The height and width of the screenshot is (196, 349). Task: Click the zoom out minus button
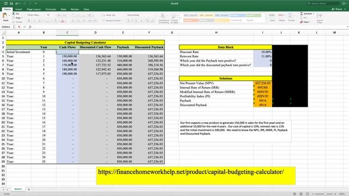313,194
